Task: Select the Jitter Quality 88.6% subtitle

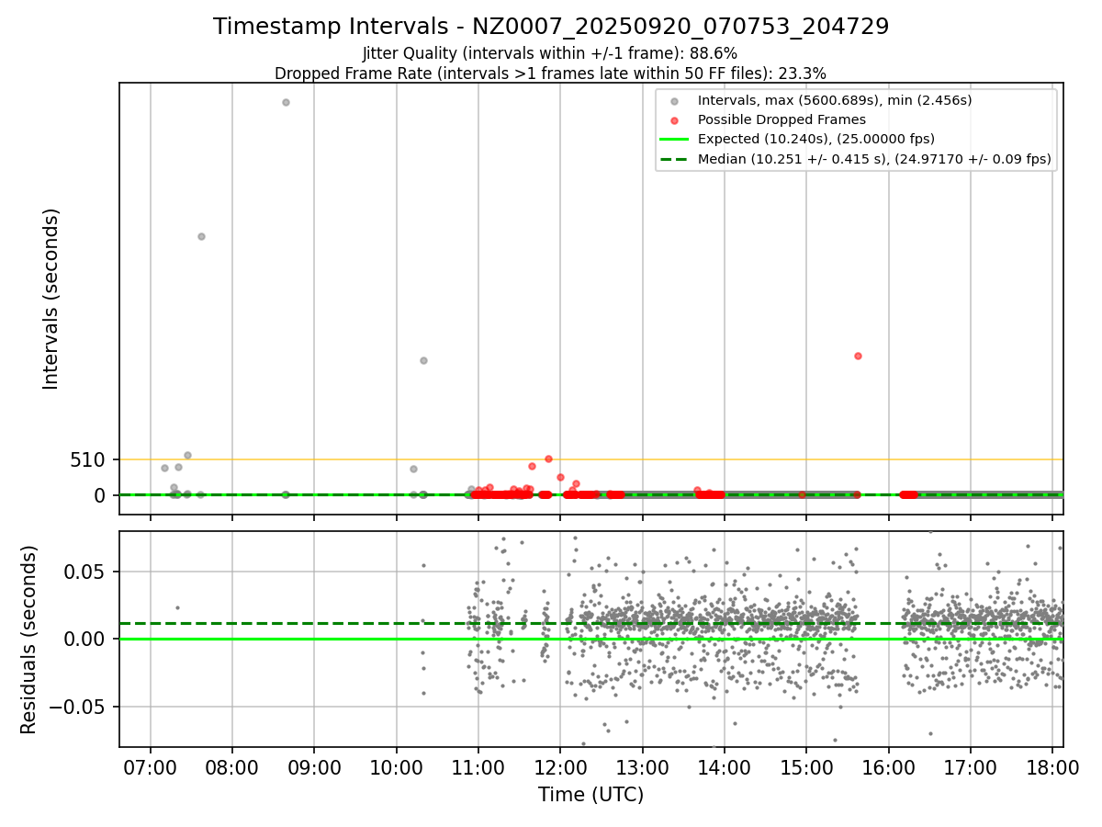Action: click(549, 53)
